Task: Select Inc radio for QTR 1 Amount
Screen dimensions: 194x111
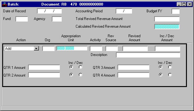Action: click(x=71, y=67)
